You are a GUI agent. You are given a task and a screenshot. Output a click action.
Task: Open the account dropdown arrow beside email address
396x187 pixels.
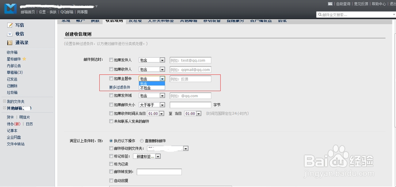(x=97, y=6)
